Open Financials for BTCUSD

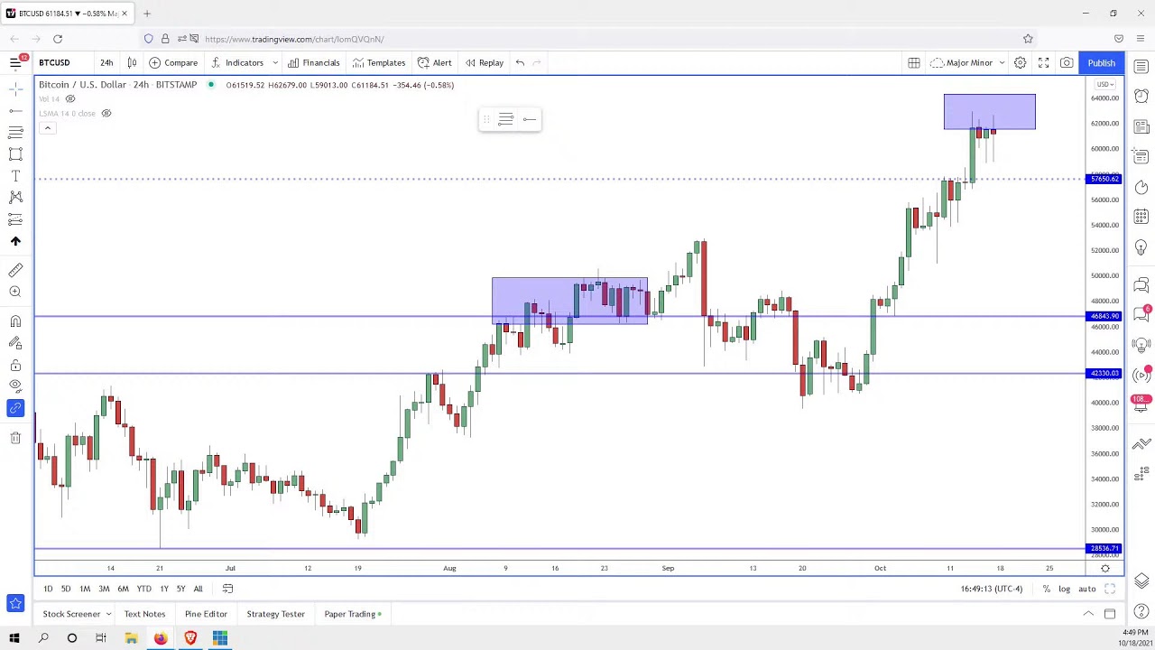click(x=314, y=62)
